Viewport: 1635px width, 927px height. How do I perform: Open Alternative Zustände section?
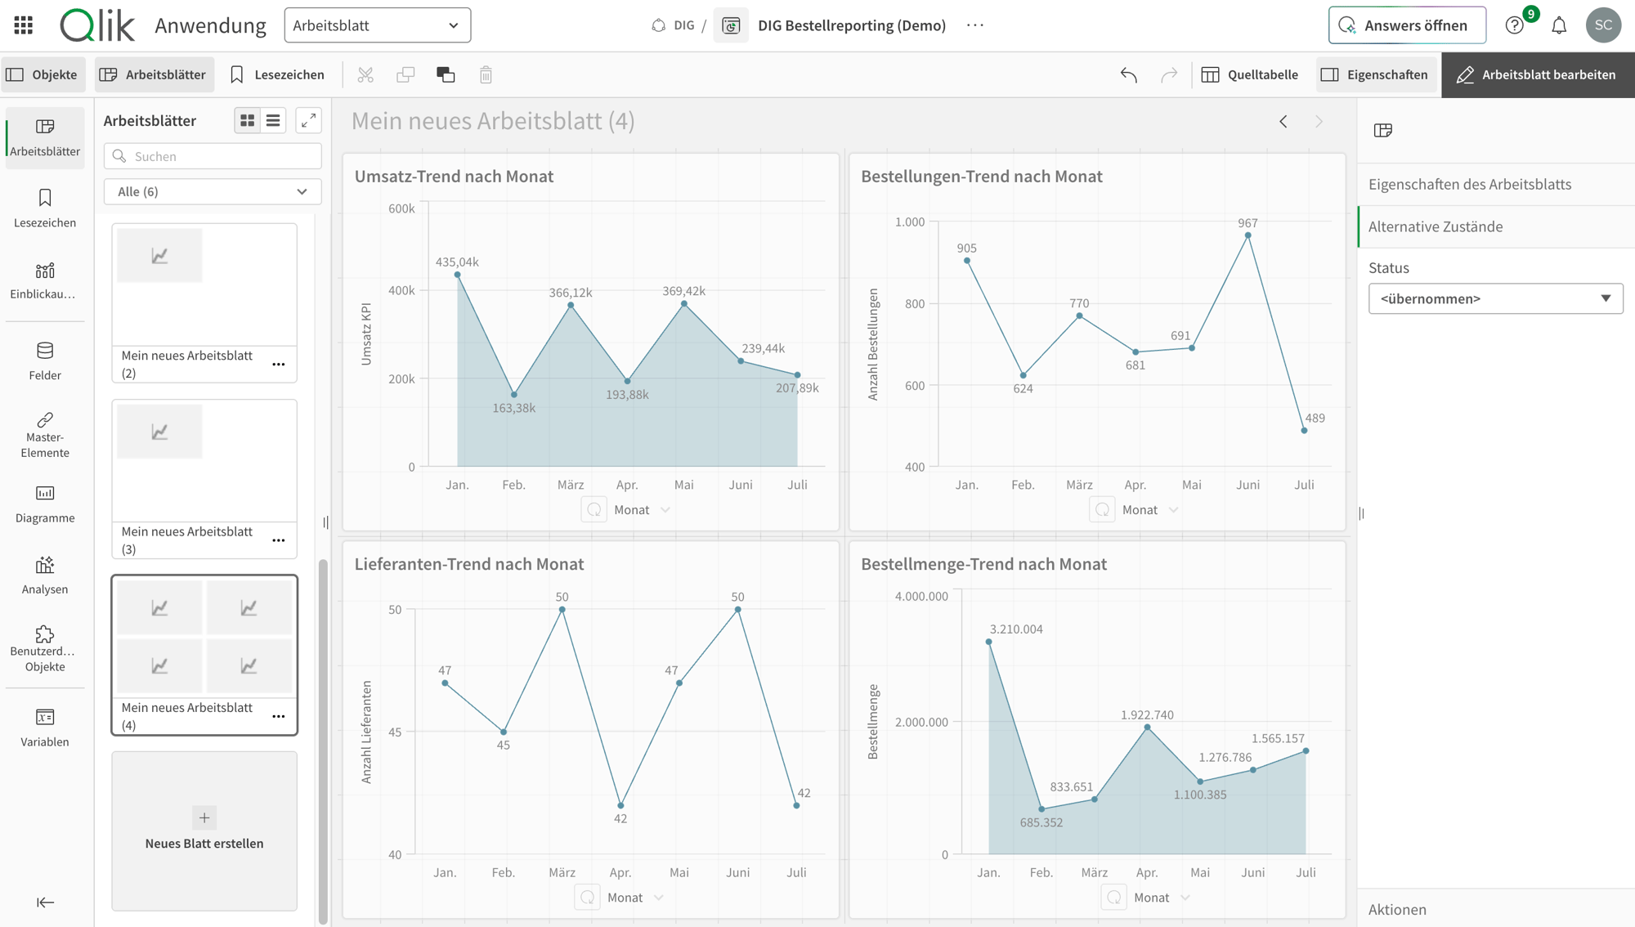1496,226
